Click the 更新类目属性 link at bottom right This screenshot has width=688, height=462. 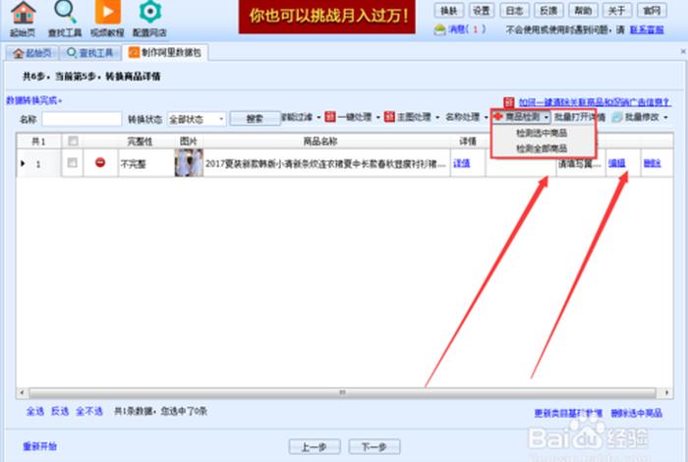568,413
